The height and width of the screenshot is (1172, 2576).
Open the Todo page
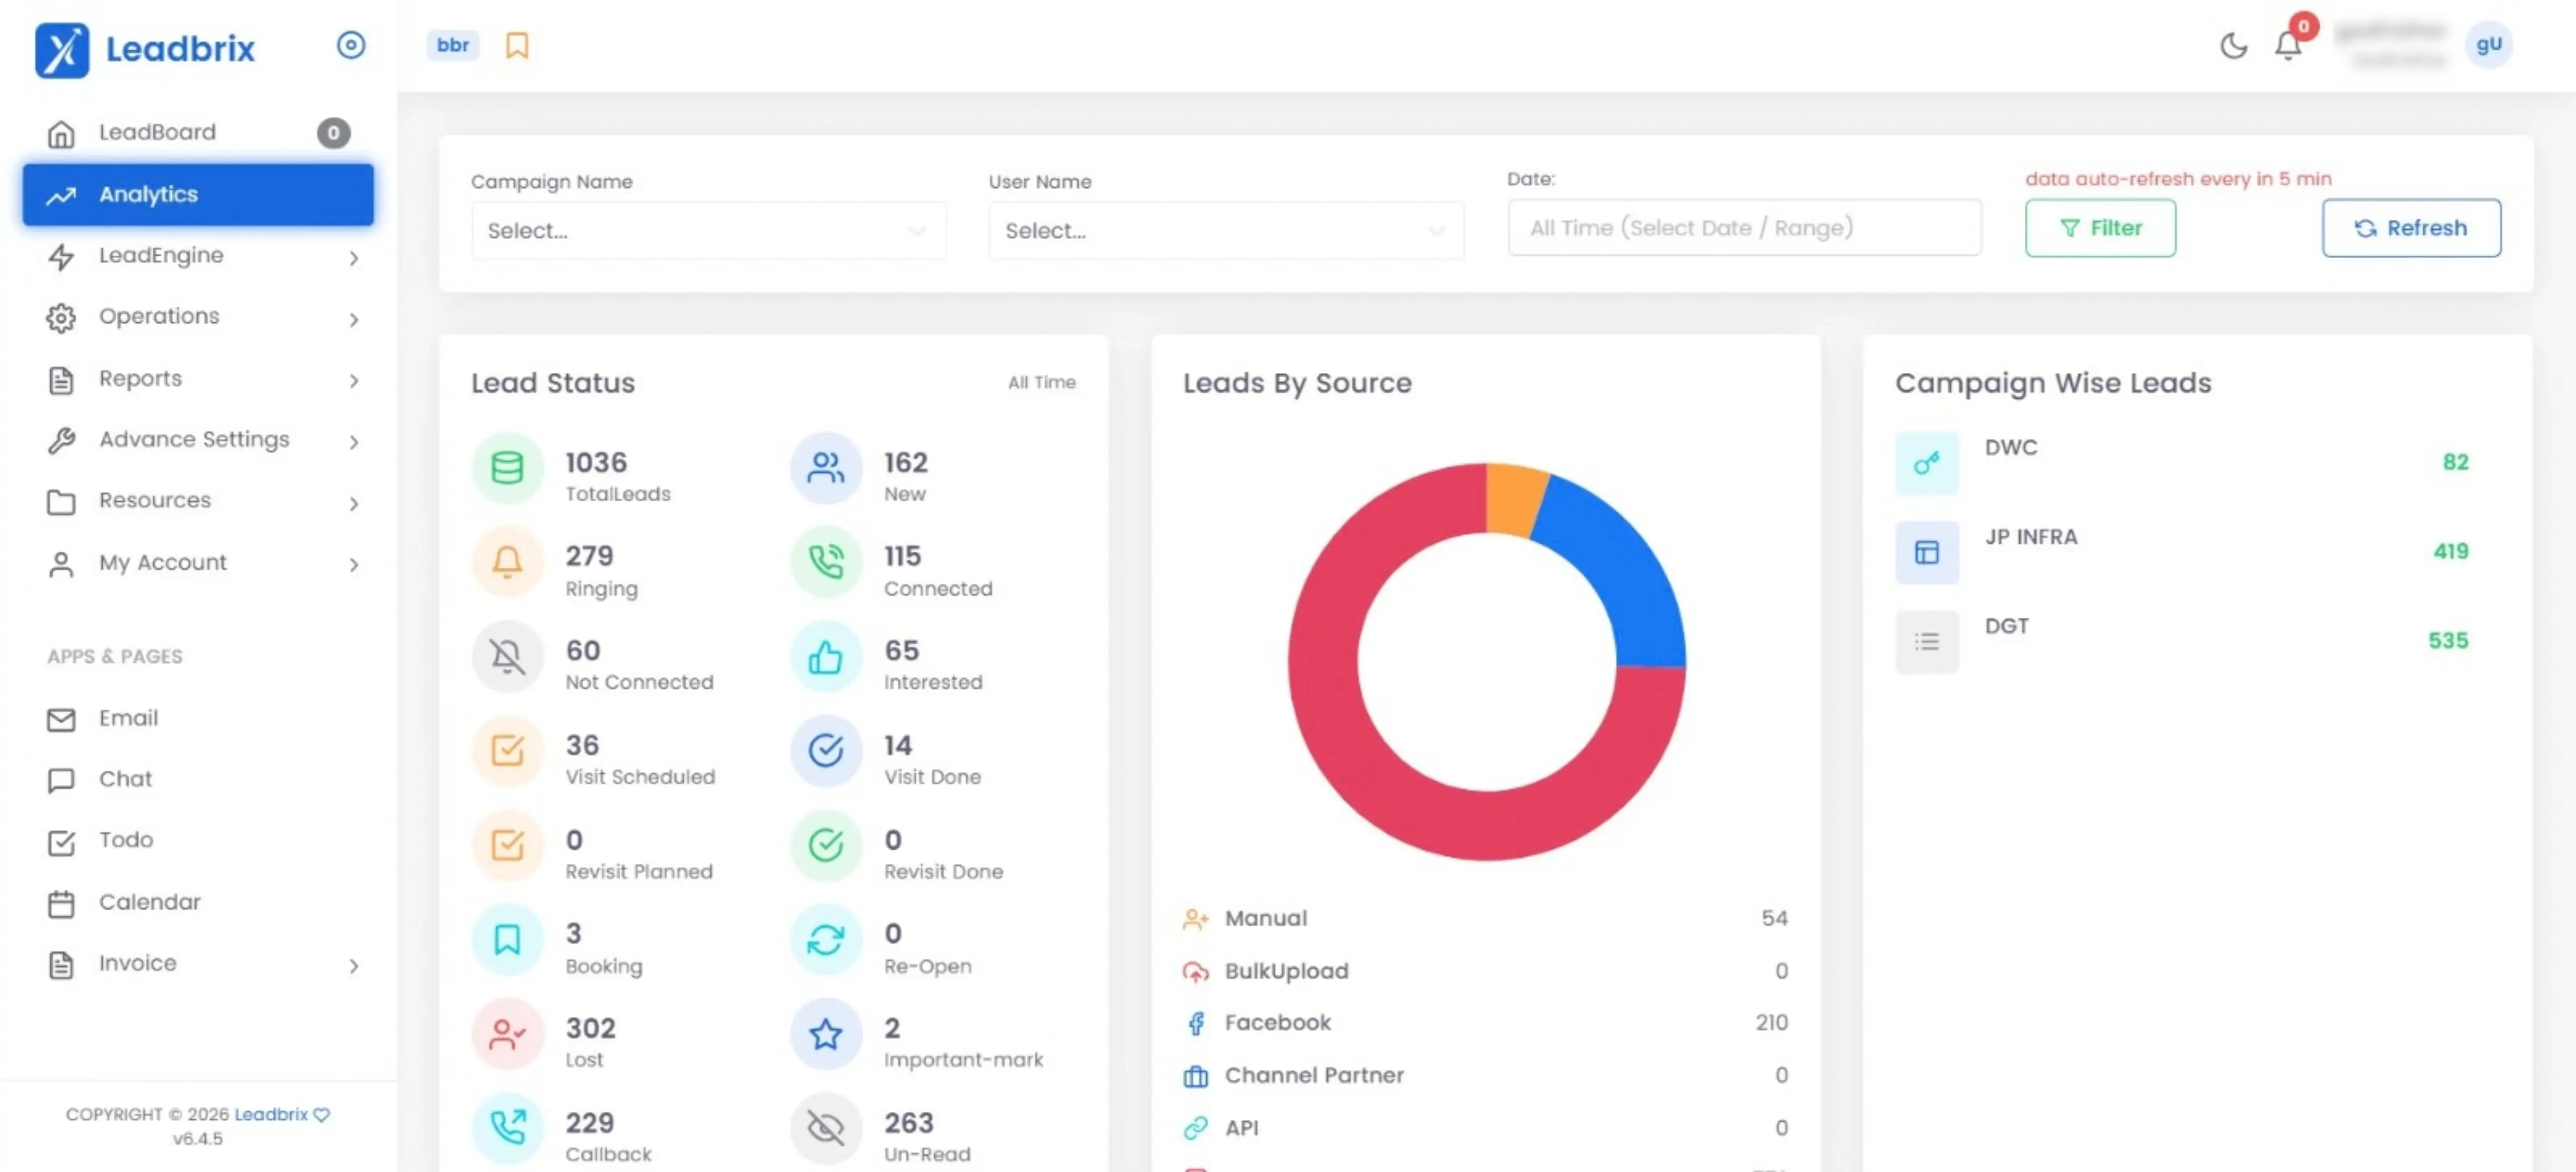click(x=198, y=841)
